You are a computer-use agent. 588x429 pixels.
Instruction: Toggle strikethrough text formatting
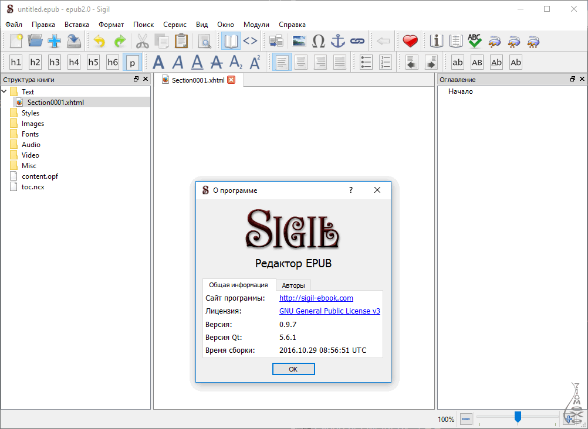(x=217, y=62)
